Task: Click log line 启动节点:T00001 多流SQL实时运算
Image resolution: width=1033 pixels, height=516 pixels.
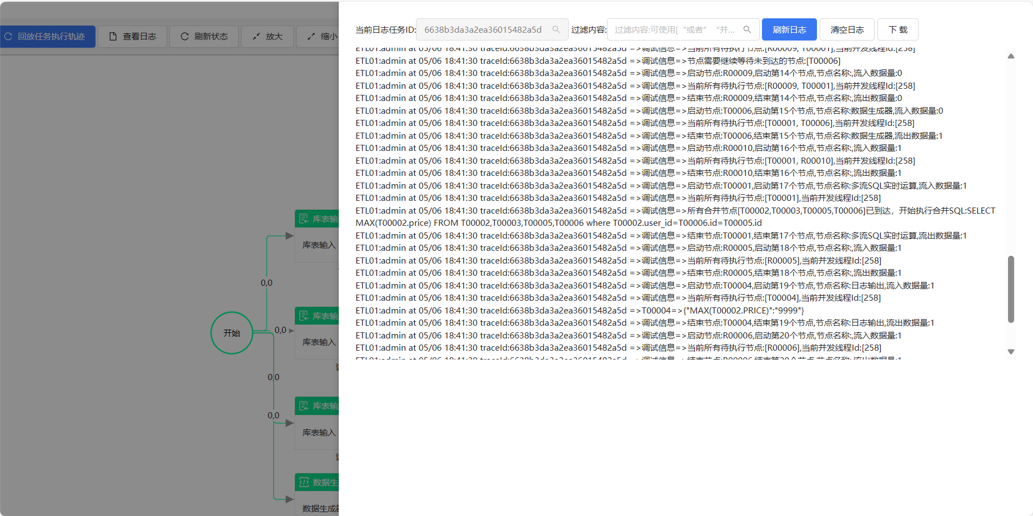Action: point(661,185)
